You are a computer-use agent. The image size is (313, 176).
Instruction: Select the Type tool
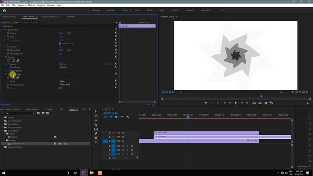click(x=96, y=142)
